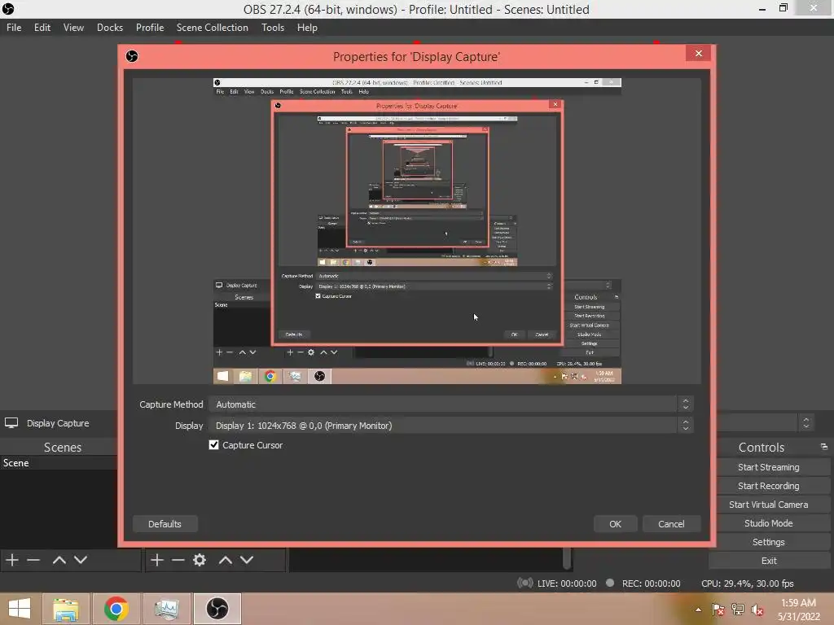Screen dimensions: 834x625
Task: Move source down with arrow icon
Action: pos(247,560)
